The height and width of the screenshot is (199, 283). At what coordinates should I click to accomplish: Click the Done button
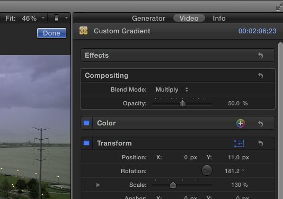coord(51,33)
